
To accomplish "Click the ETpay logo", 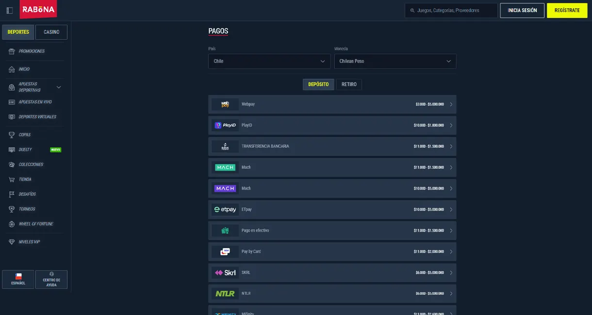I will 225,209.
